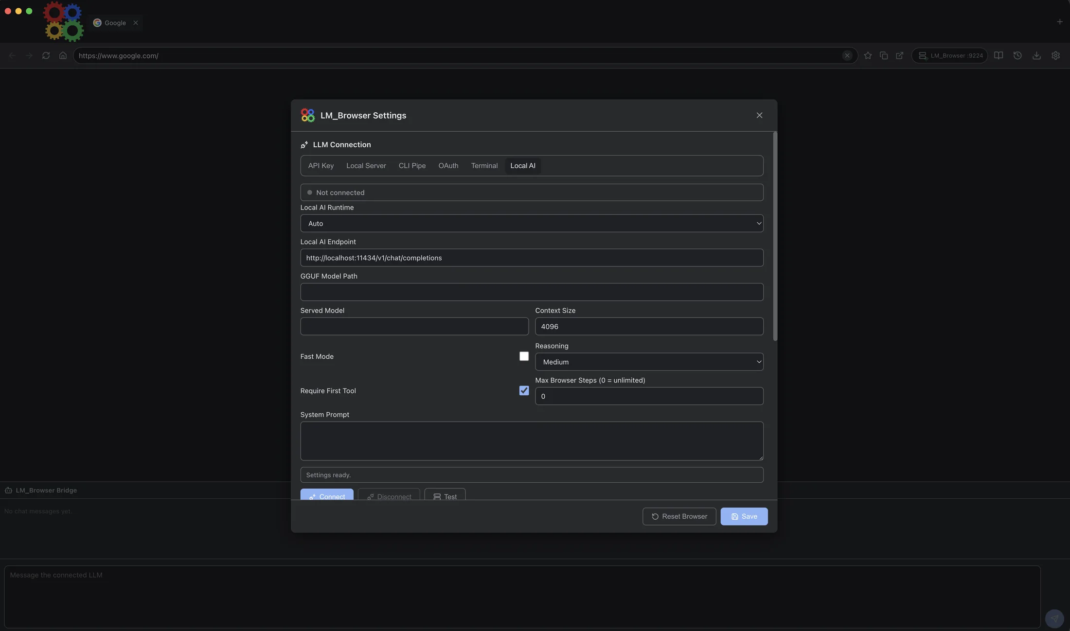This screenshot has width=1070, height=631.
Task: Click the Max Browser Steps field
Action: tap(649, 396)
